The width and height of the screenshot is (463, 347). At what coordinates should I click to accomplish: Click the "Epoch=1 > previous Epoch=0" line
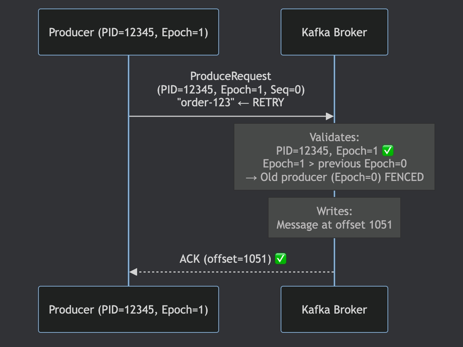coord(334,164)
